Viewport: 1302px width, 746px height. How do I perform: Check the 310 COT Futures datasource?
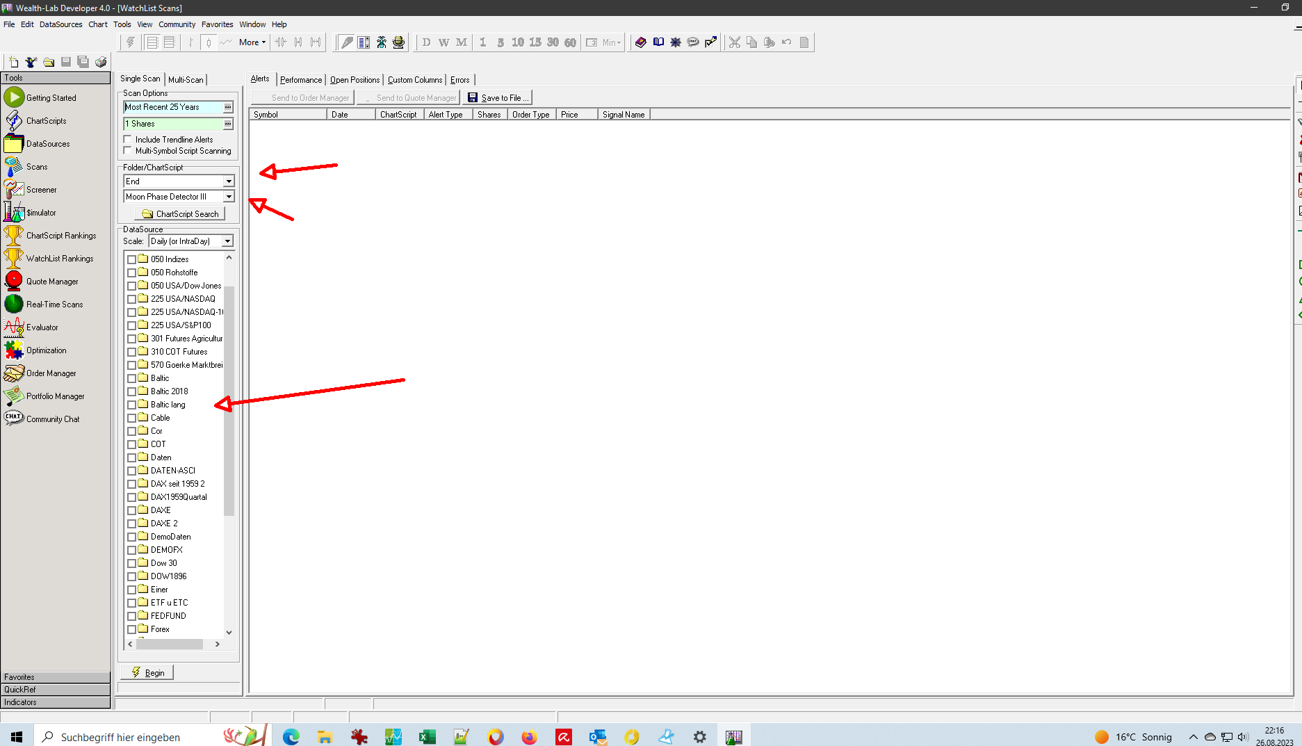[x=131, y=352]
